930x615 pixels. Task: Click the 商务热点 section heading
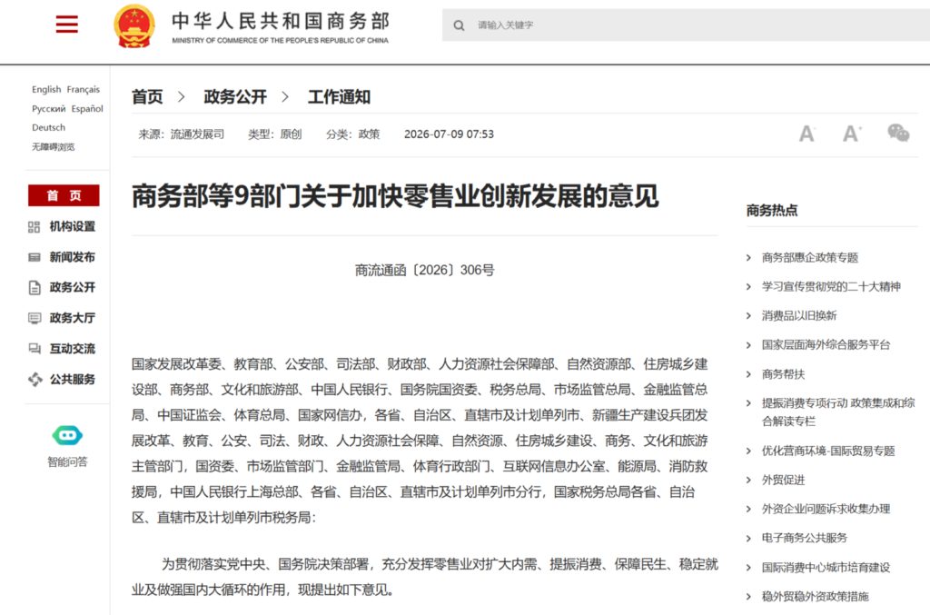click(x=772, y=211)
